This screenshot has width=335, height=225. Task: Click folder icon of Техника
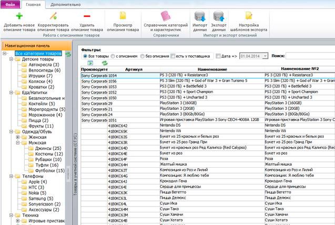18,215
